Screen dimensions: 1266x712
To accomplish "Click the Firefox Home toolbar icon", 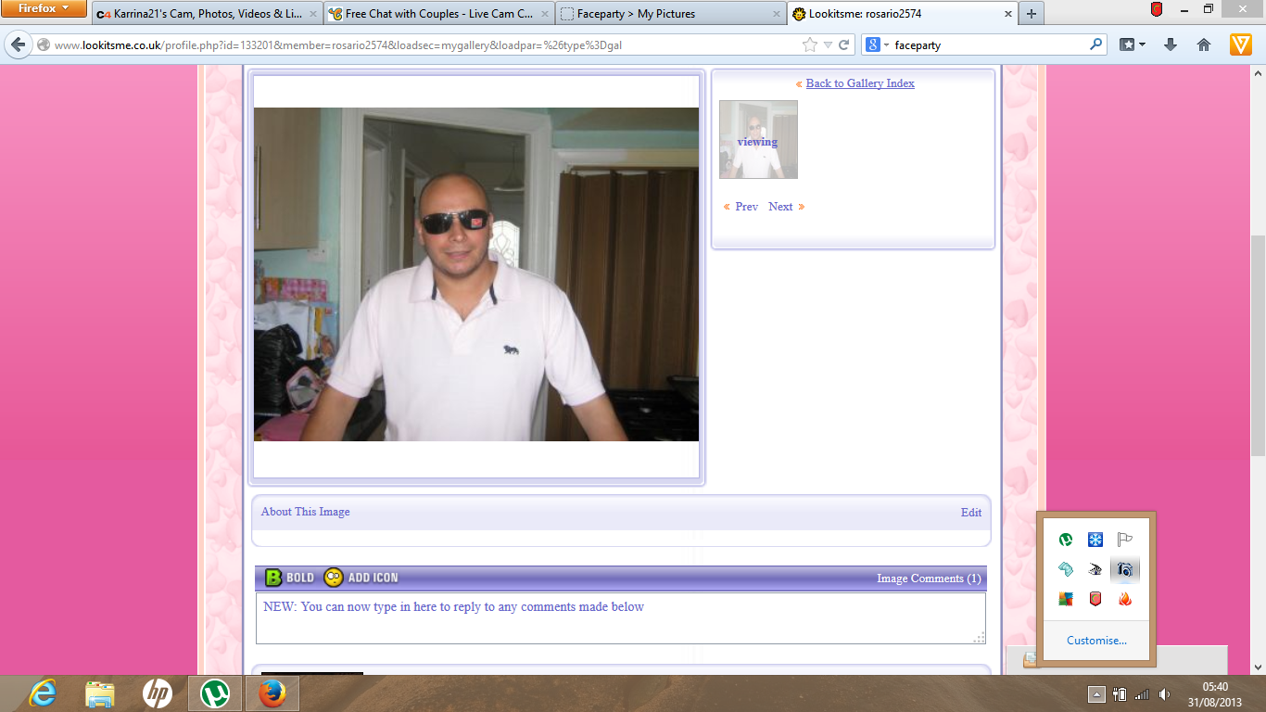I will (x=1204, y=44).
